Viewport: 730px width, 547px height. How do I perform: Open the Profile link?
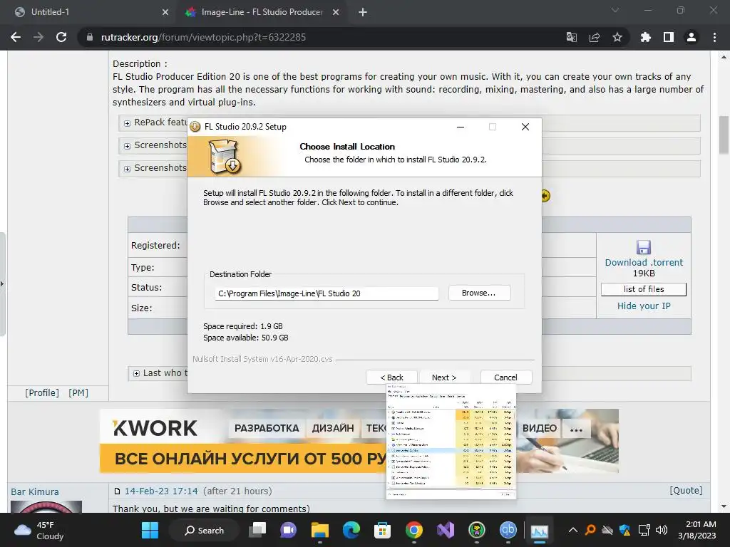pos(42,393)
